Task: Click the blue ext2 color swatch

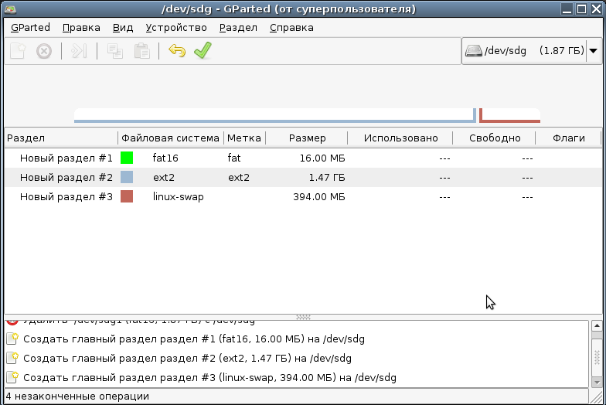Action: [x=127, y=177]
